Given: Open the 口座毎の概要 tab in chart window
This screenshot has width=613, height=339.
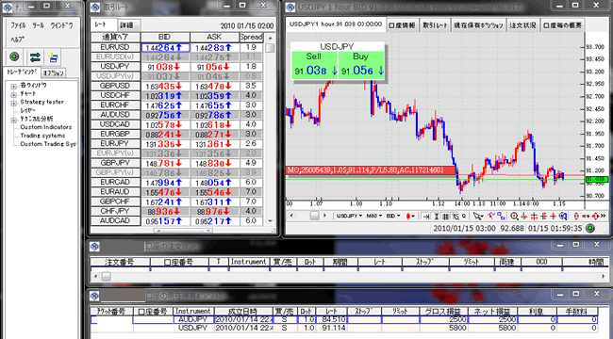Looking at the screenshot, I should click(x=563, y=25).
